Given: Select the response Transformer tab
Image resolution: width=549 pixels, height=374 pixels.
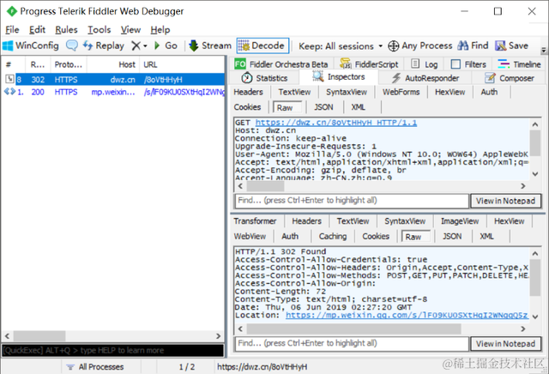Looking at the screenshot, I should 255,221.
